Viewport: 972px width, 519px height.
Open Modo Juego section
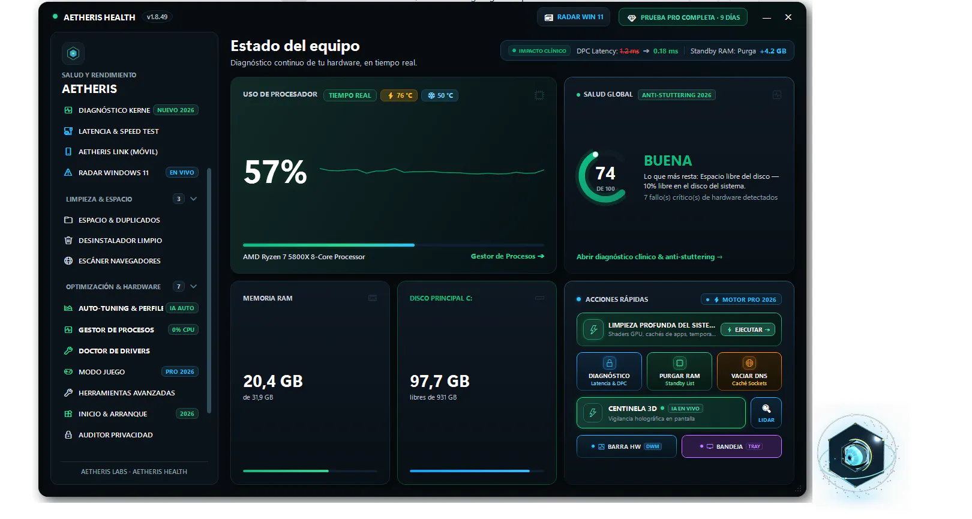coord(131,372)
